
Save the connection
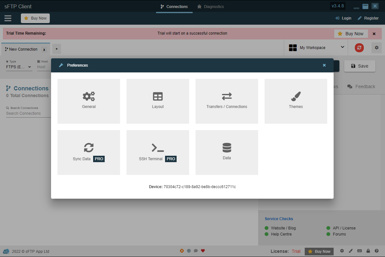(359, 66)
